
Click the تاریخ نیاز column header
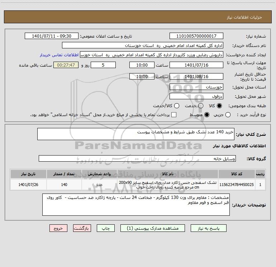[x=28, y=174]
